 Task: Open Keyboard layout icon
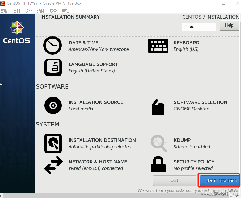pos(158,46)
